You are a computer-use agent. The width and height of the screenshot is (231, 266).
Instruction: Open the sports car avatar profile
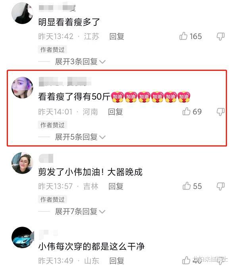point(22,238)
